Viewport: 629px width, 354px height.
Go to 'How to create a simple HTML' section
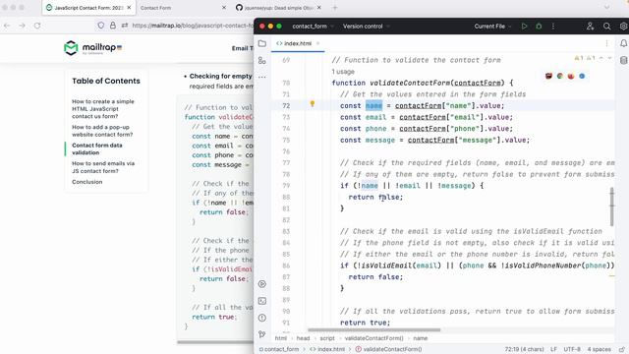tap(102, 109)
